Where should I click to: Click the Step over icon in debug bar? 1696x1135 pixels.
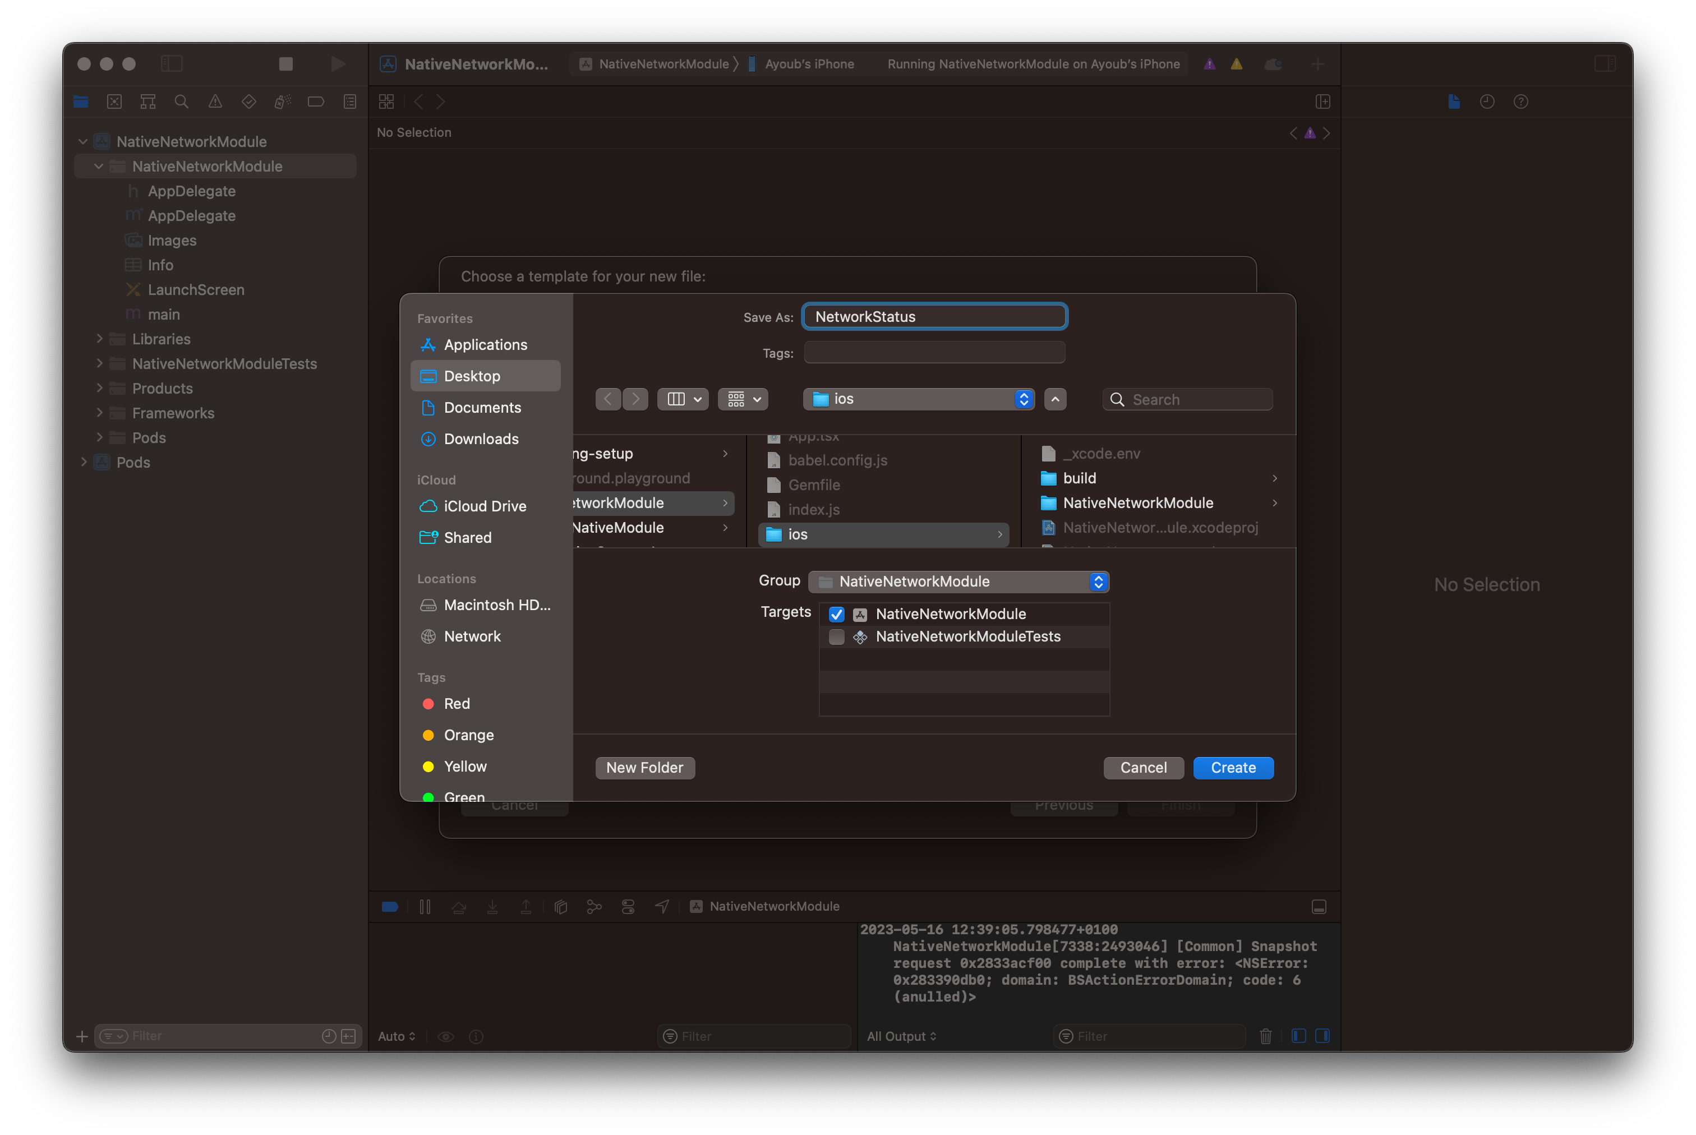(x=459, y=906)
